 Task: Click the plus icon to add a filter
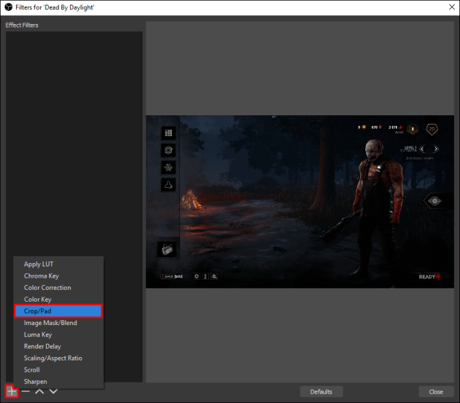(x=12, y=391)
